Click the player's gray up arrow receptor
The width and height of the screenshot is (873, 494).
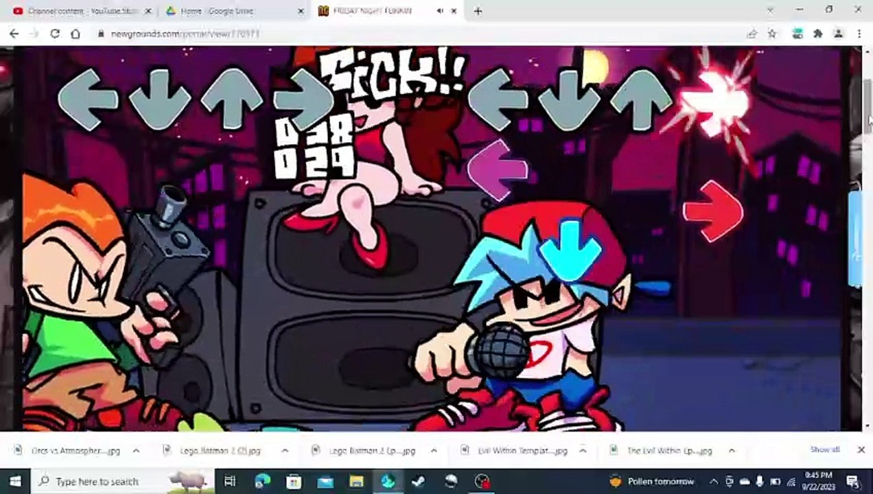pos(641,99)
